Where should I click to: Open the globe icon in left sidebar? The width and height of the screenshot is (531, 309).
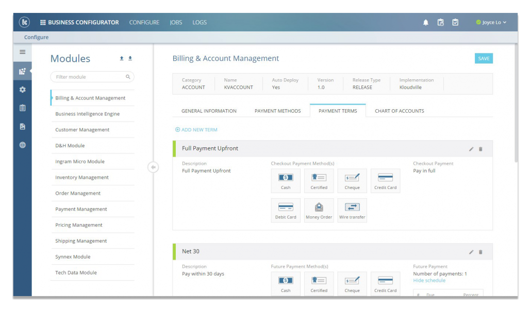click(x=22, y=145)
